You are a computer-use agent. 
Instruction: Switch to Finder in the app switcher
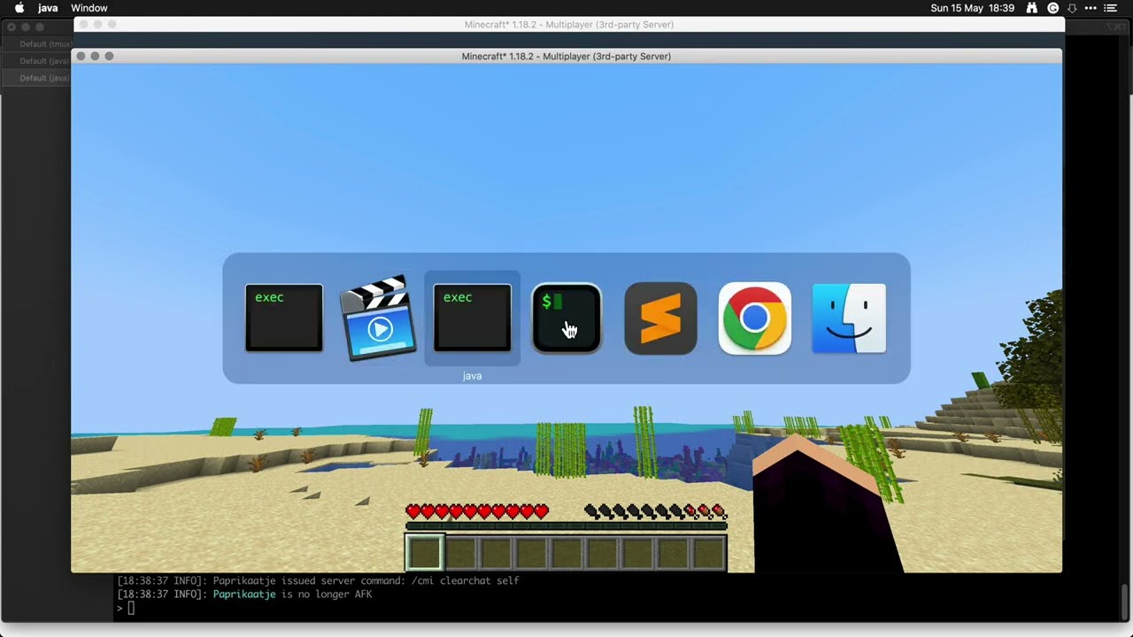(x=849, y=318)
